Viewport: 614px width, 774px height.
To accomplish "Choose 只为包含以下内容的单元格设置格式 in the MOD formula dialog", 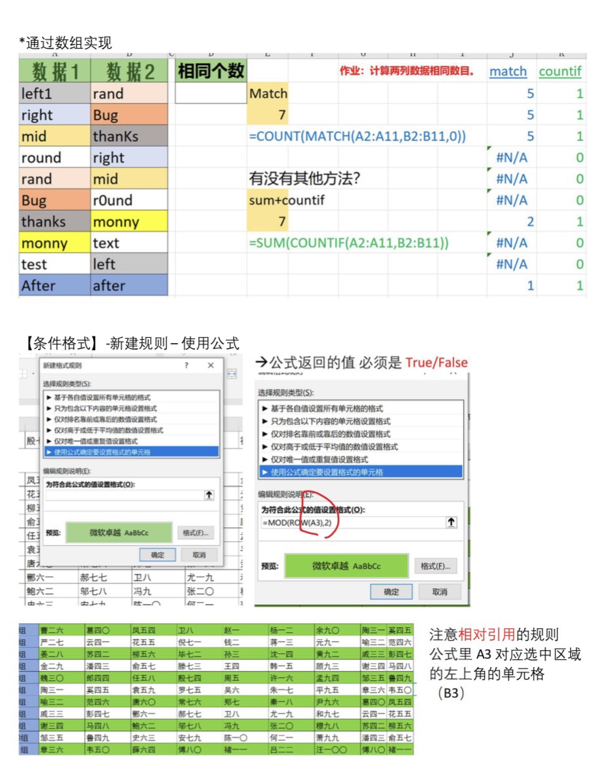I will 361,421.
